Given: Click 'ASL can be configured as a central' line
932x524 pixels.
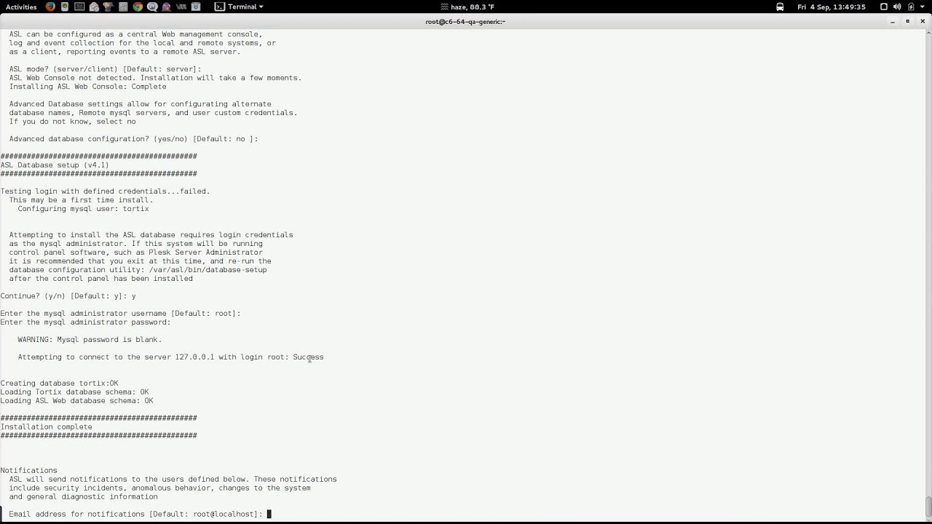Looking at the screenshot, I should coord(135,34).
